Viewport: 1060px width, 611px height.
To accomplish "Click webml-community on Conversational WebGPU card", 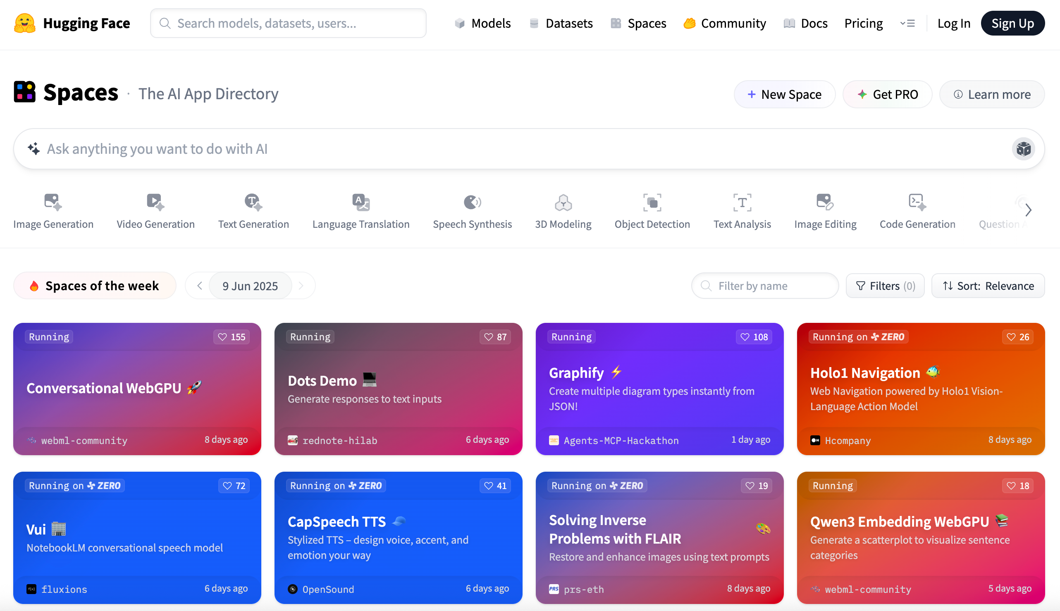I will point(84,440).
